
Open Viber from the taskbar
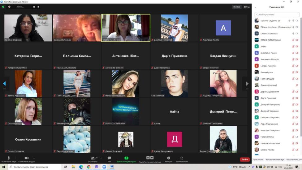(x=97, y=167)
